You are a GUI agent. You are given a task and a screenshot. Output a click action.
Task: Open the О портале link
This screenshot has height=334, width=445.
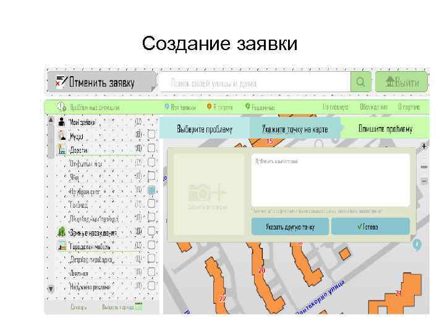[x=409, y=107]
